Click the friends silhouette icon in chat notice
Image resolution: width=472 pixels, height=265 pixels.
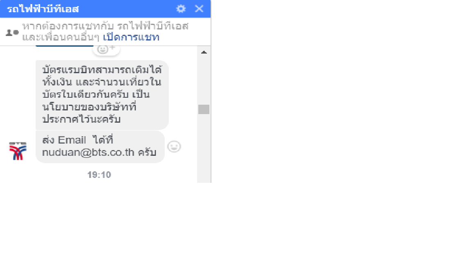click(12, 32)
